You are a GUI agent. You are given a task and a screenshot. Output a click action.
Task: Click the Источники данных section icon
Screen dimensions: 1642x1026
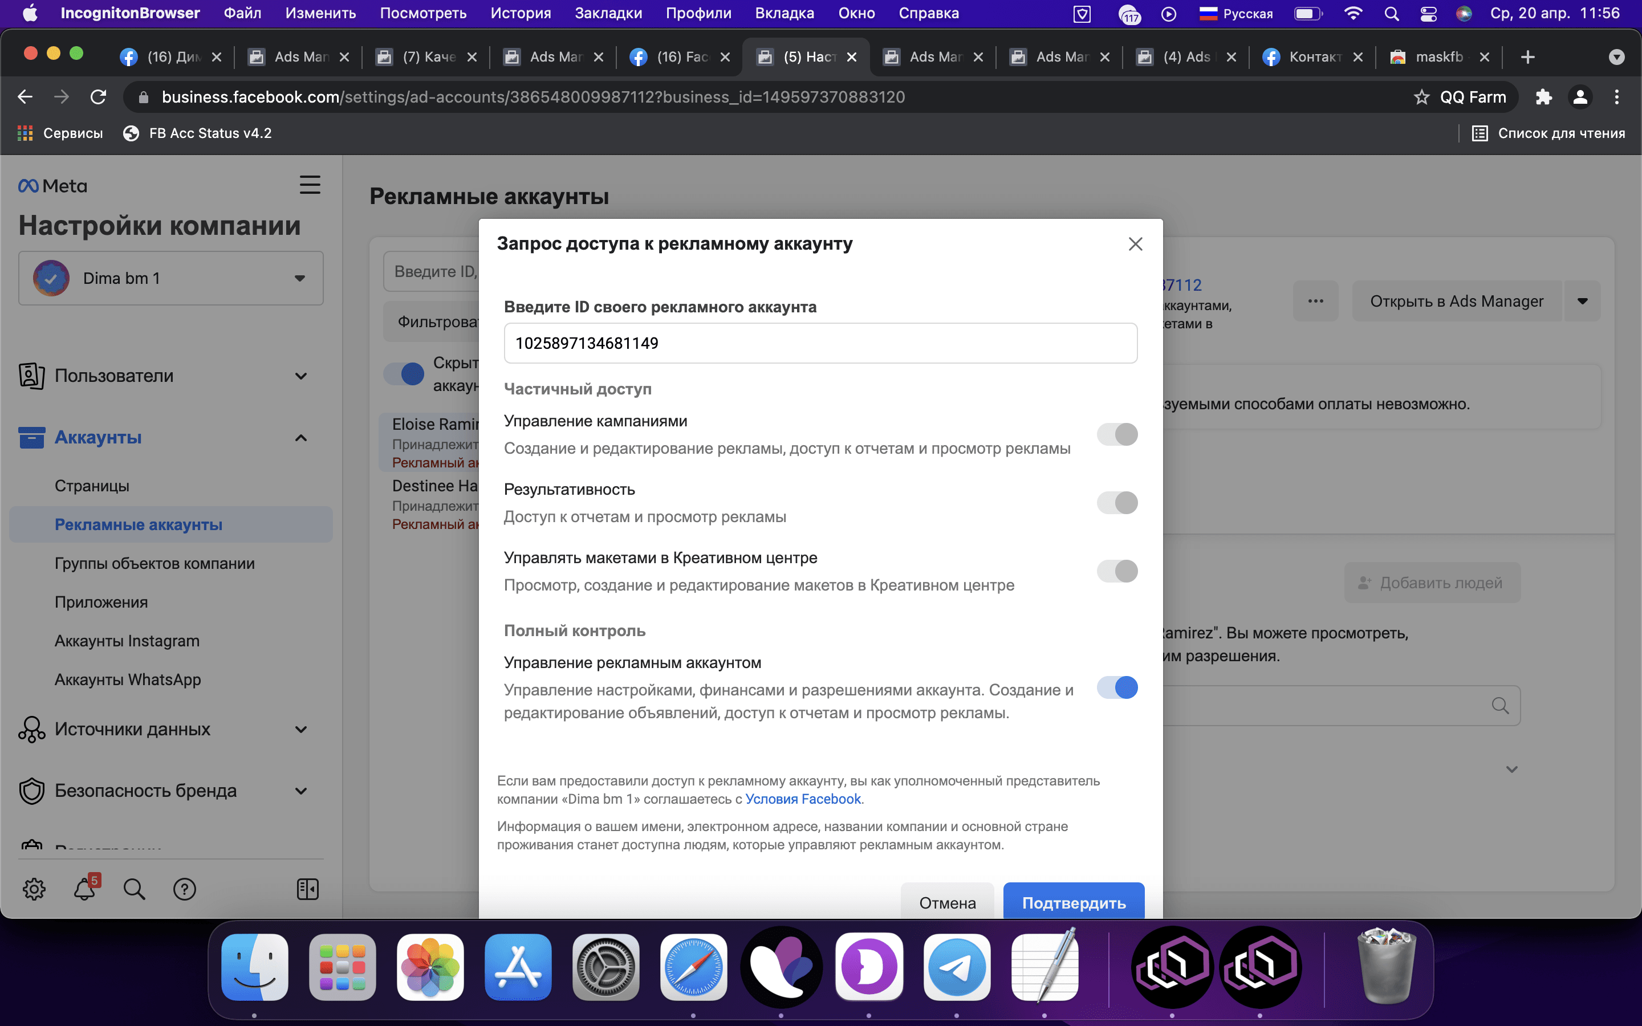32,730
